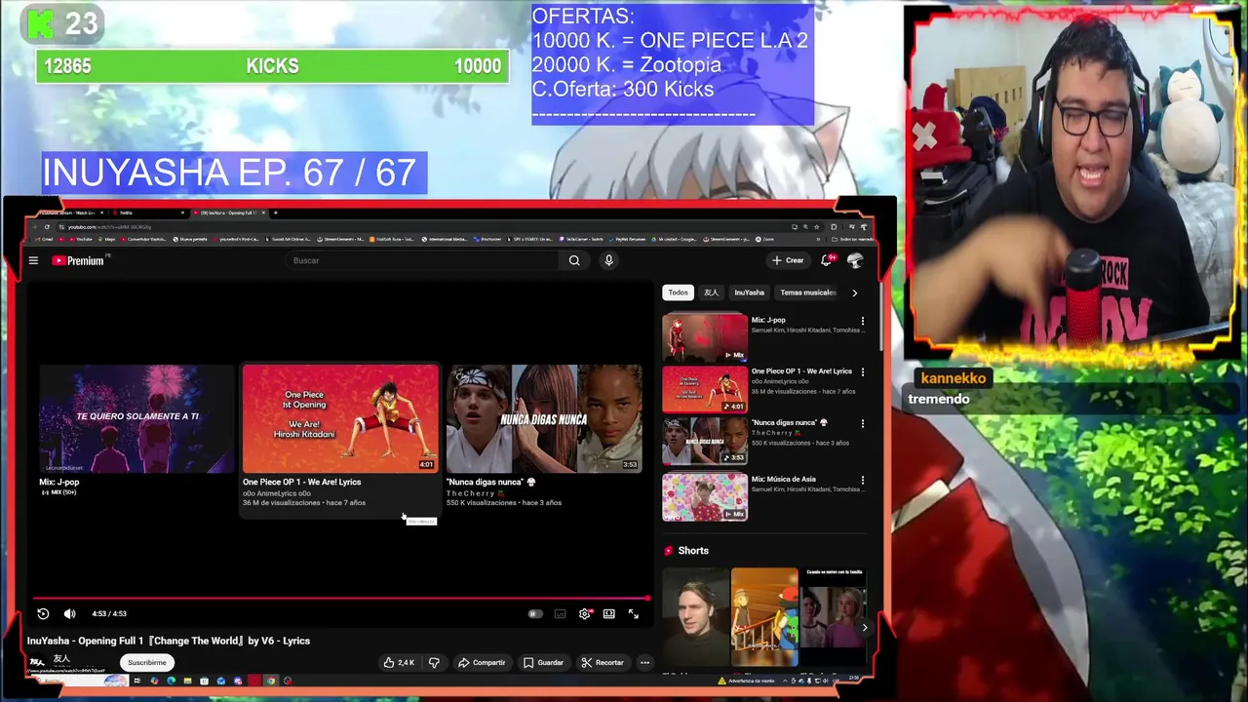Click the Compartir share button
The height and width of the screenshot is (702, 1248).
coord(482,662)
